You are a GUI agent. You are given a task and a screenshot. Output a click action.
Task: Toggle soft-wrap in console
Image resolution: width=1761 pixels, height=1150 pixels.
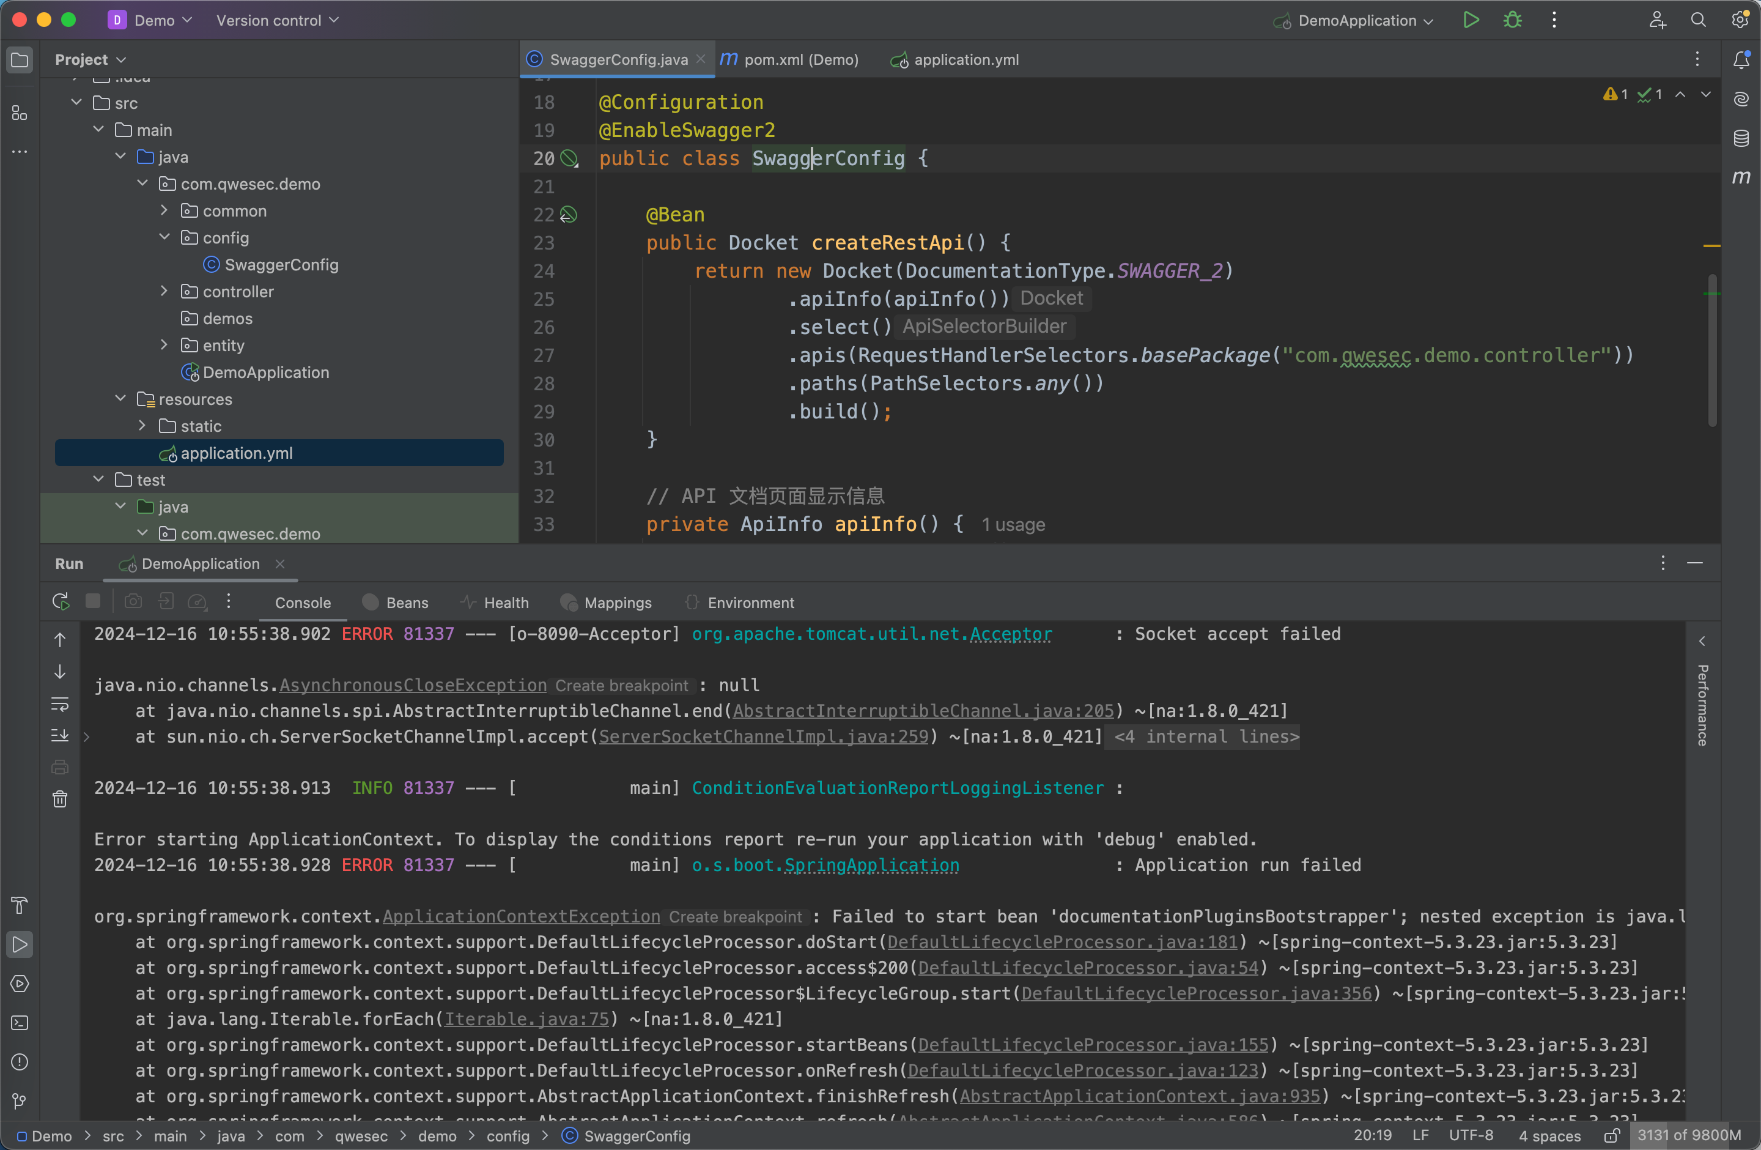click(x=60, y=704)
